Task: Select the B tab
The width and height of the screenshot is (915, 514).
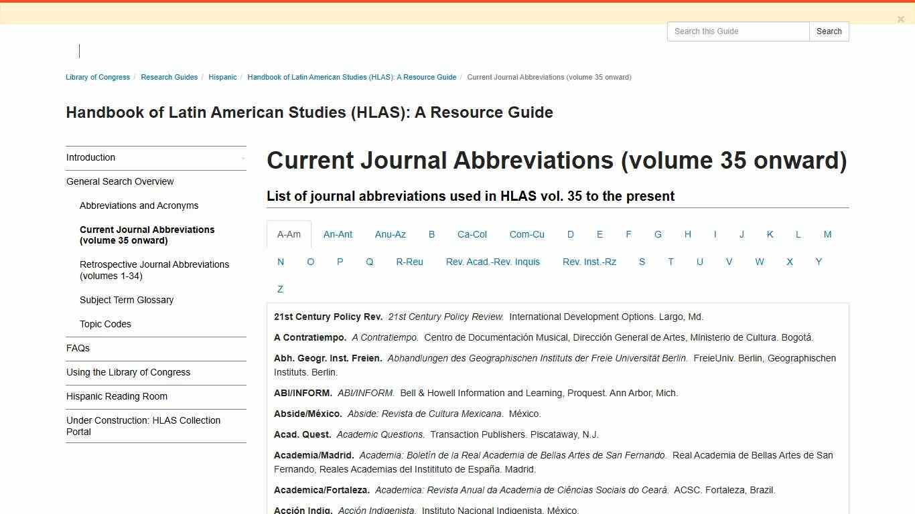Action: coord(431,234)
